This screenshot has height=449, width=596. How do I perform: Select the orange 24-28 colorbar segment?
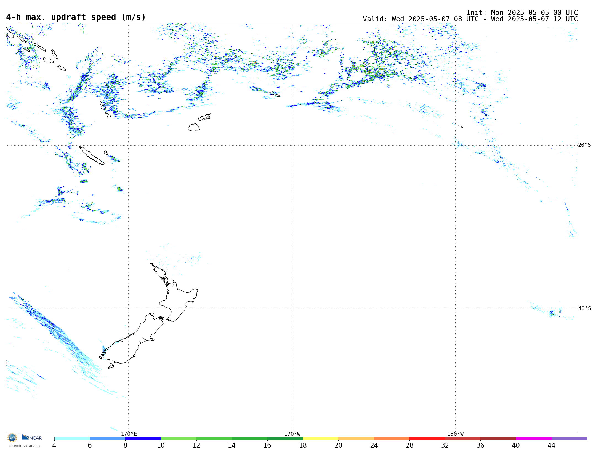pyautogui.click(x=392, y=439)
